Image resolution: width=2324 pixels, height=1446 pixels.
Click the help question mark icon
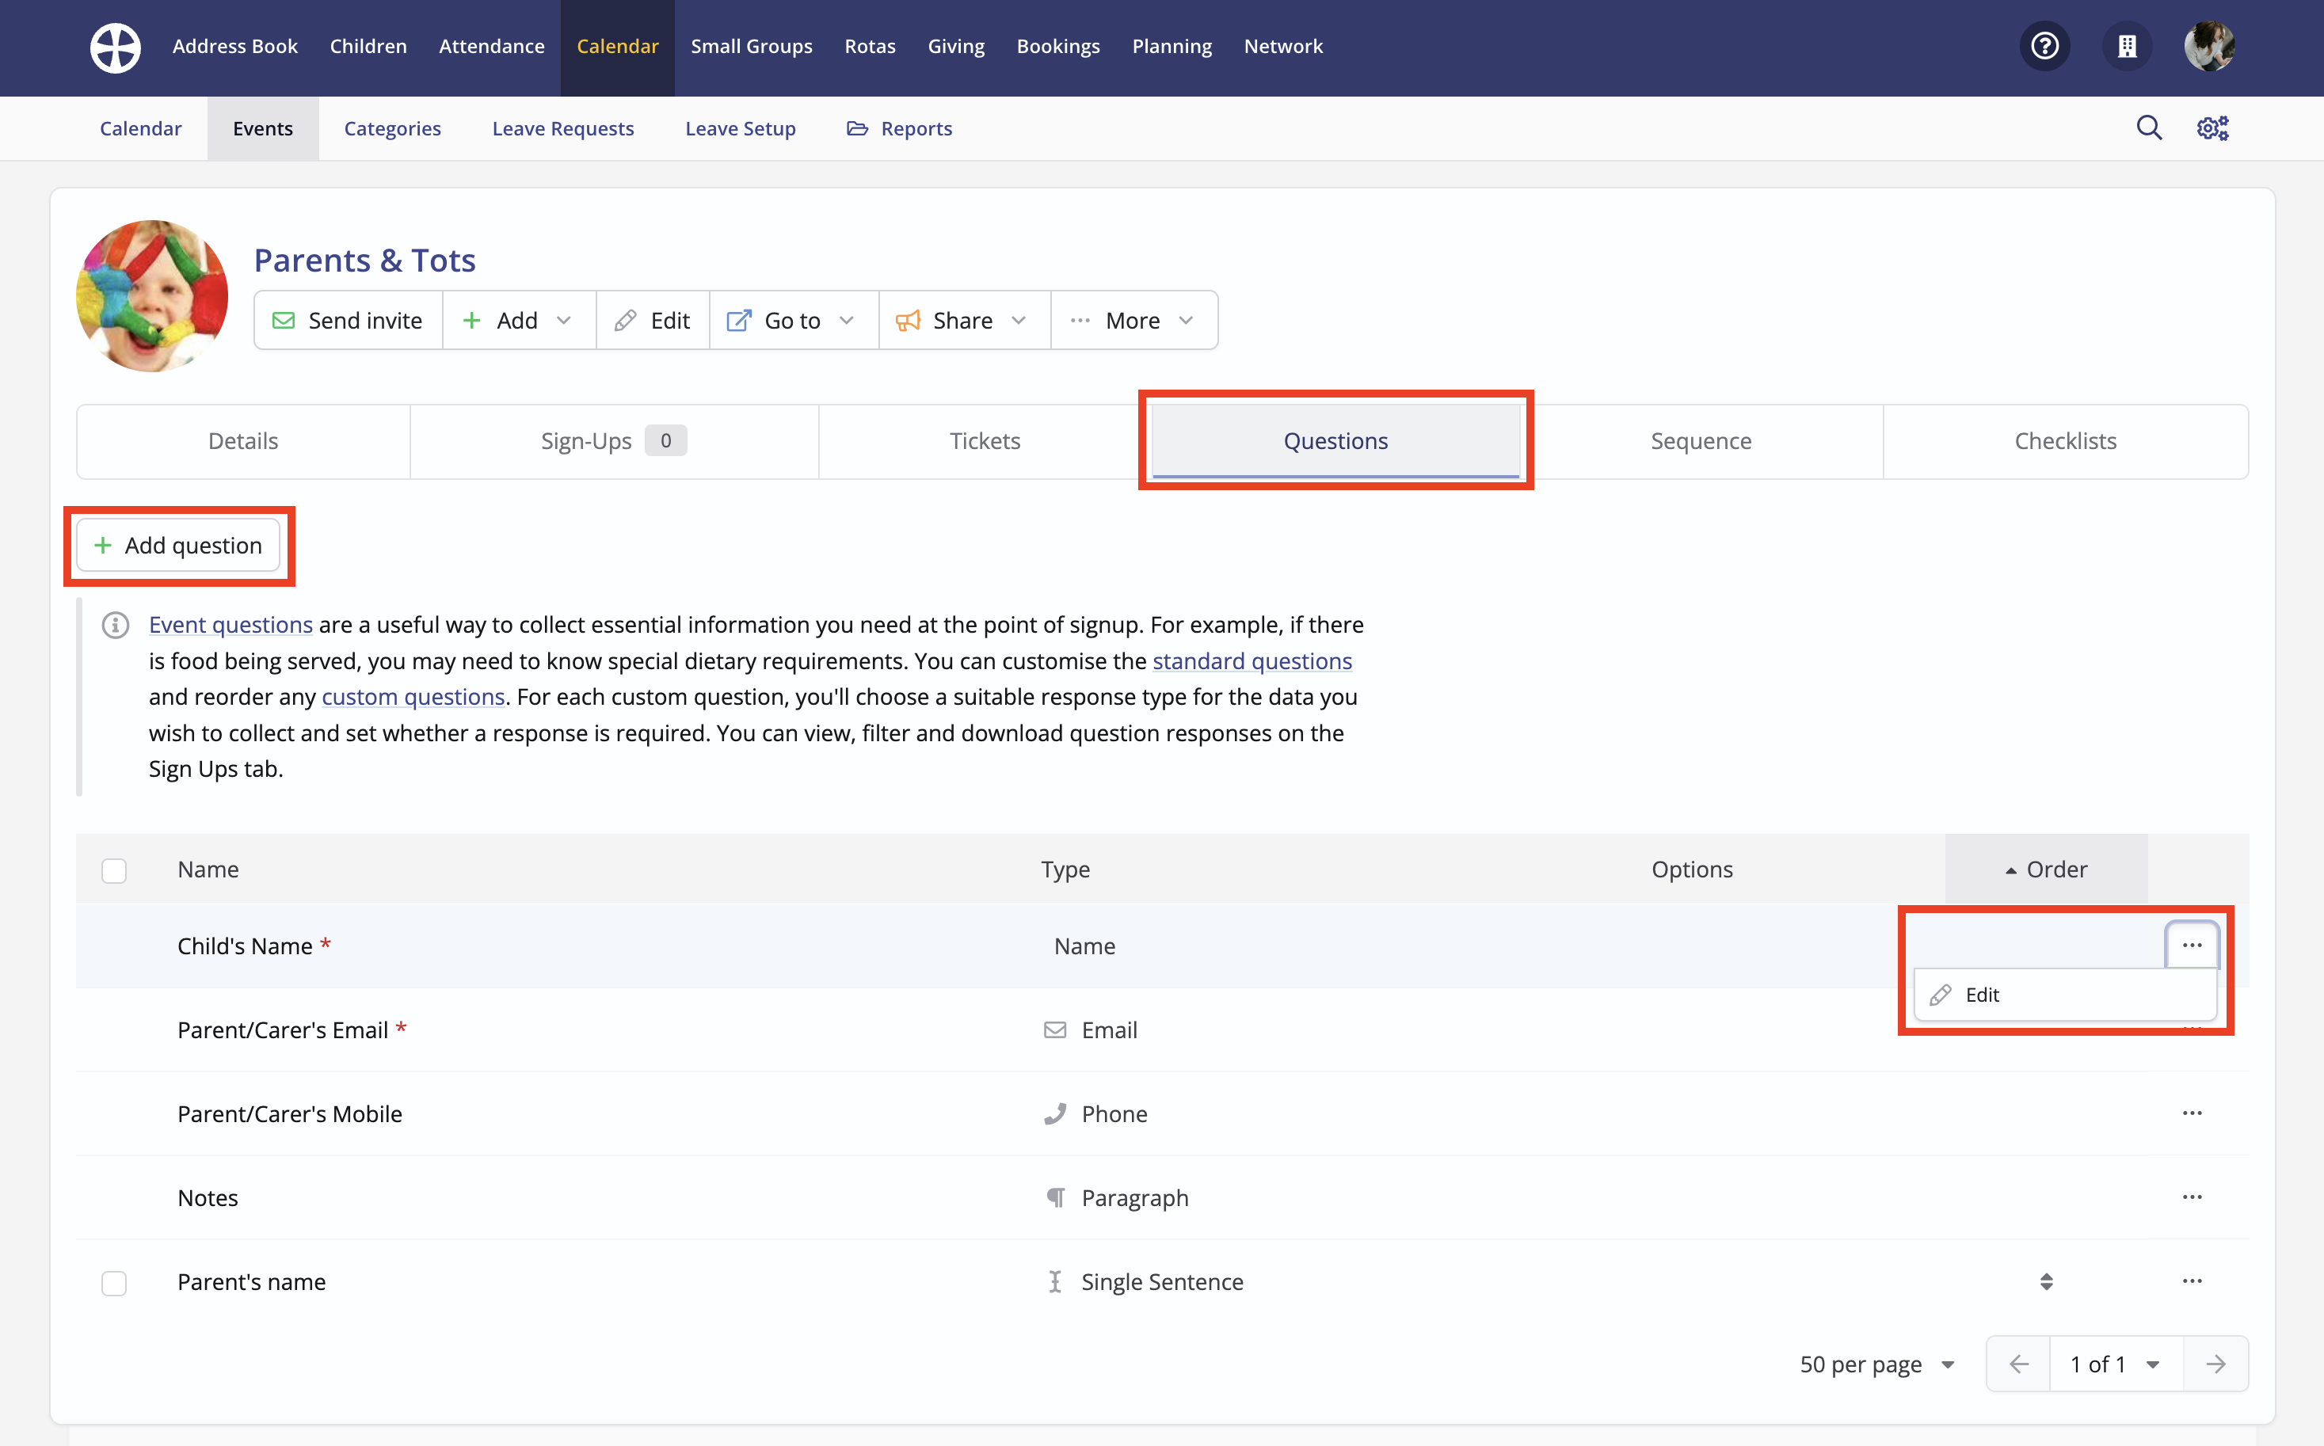2044,46
